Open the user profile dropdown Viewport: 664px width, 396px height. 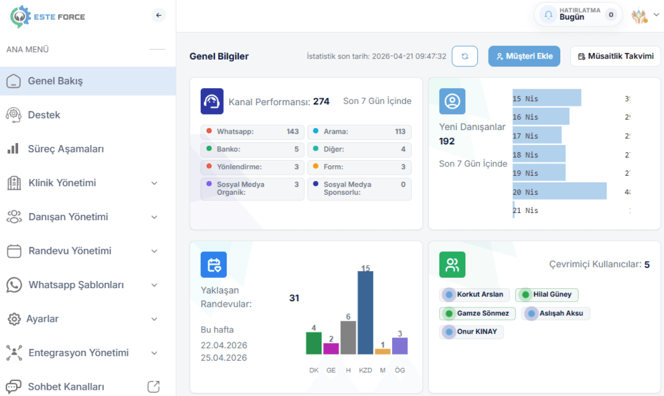(645, 15)
